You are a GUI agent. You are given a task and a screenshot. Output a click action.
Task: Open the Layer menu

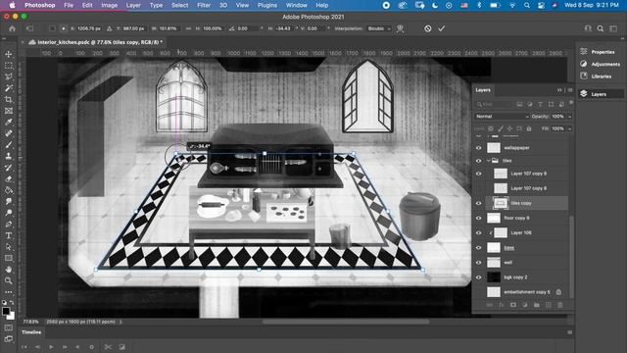coord(133,5)
